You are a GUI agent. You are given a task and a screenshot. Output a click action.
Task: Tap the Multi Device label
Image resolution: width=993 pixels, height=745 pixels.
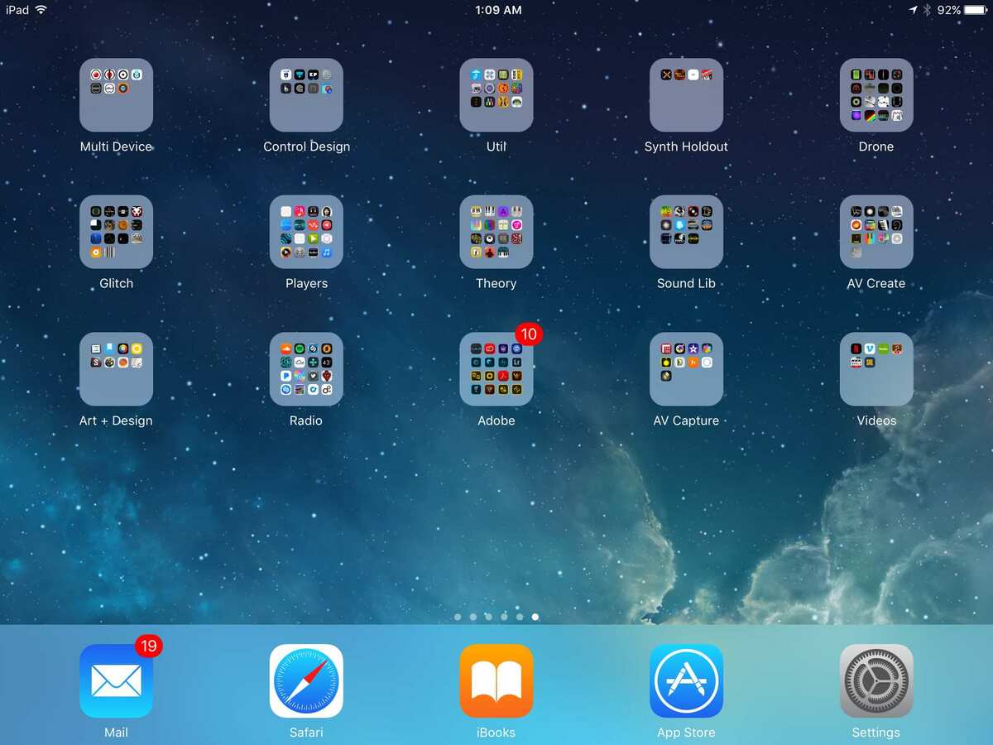116,147
